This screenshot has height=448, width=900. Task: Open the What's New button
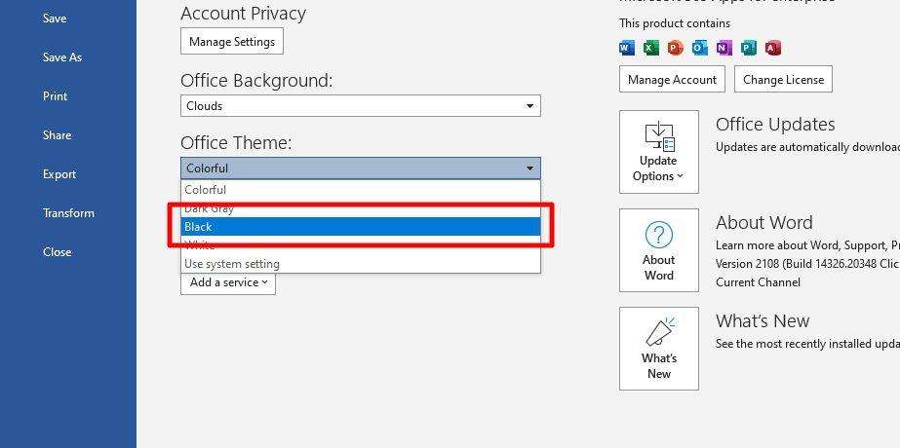(x=659, y=349)
